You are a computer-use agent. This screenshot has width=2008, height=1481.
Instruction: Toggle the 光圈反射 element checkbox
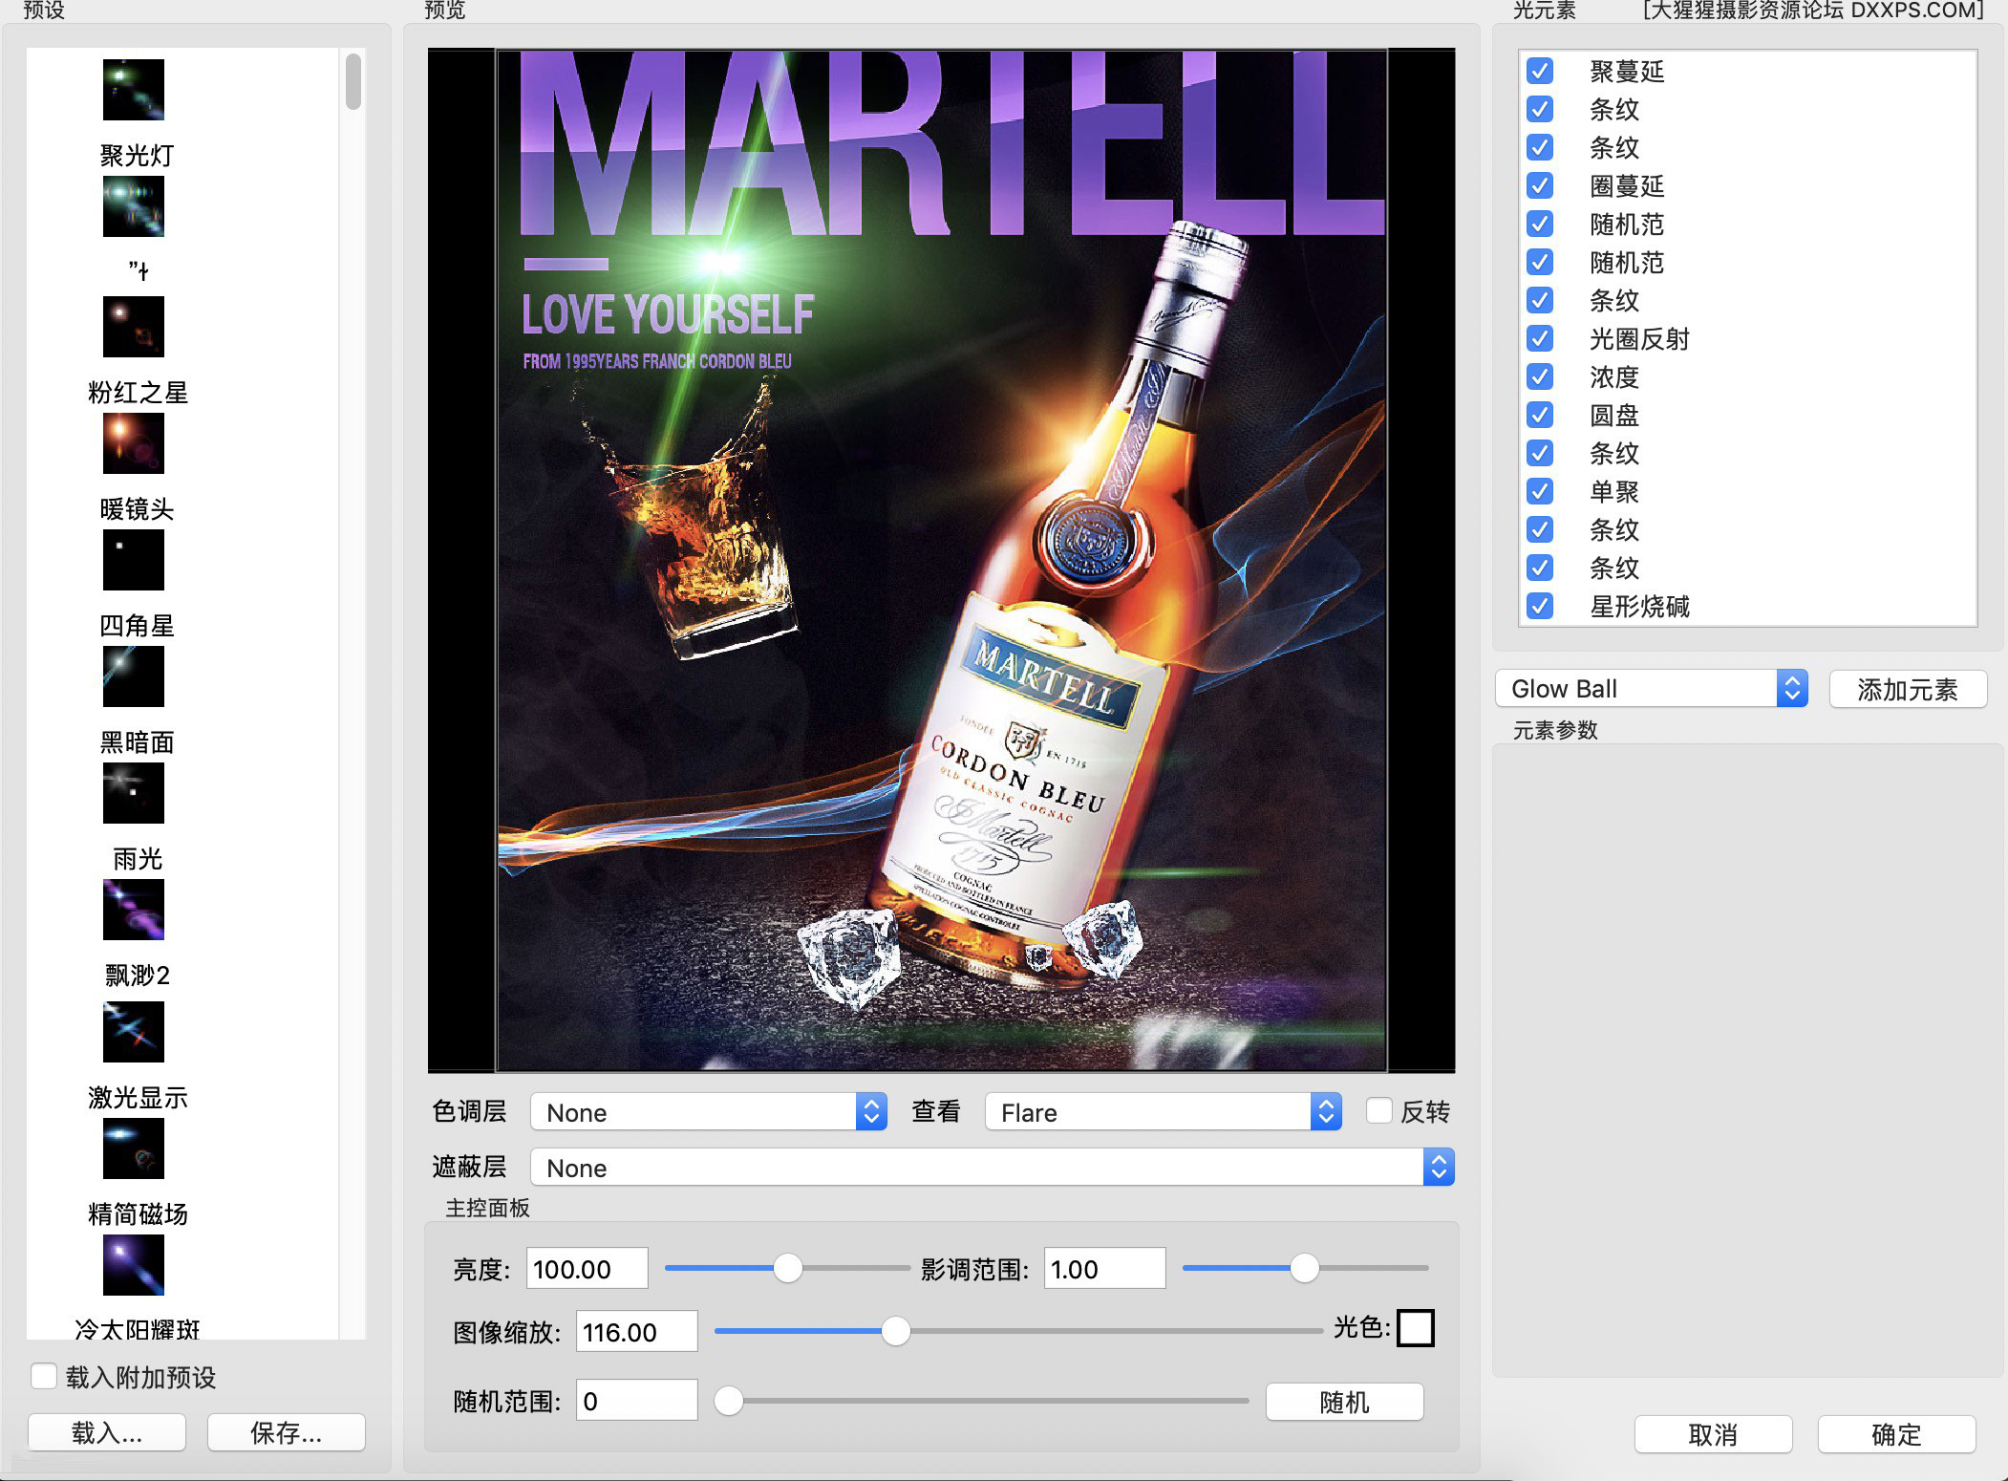pyautogui.click(x=1539, y=338)
